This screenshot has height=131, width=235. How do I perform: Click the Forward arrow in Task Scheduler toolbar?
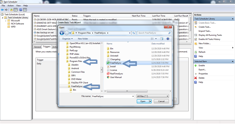click(x=6, y=10)
